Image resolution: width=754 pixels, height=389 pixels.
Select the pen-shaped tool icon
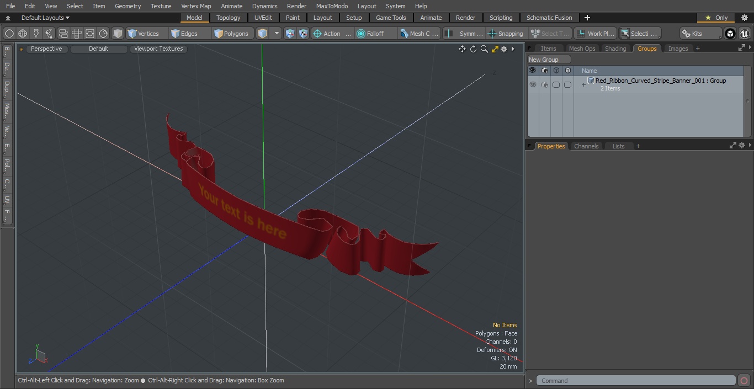point(36,34)
